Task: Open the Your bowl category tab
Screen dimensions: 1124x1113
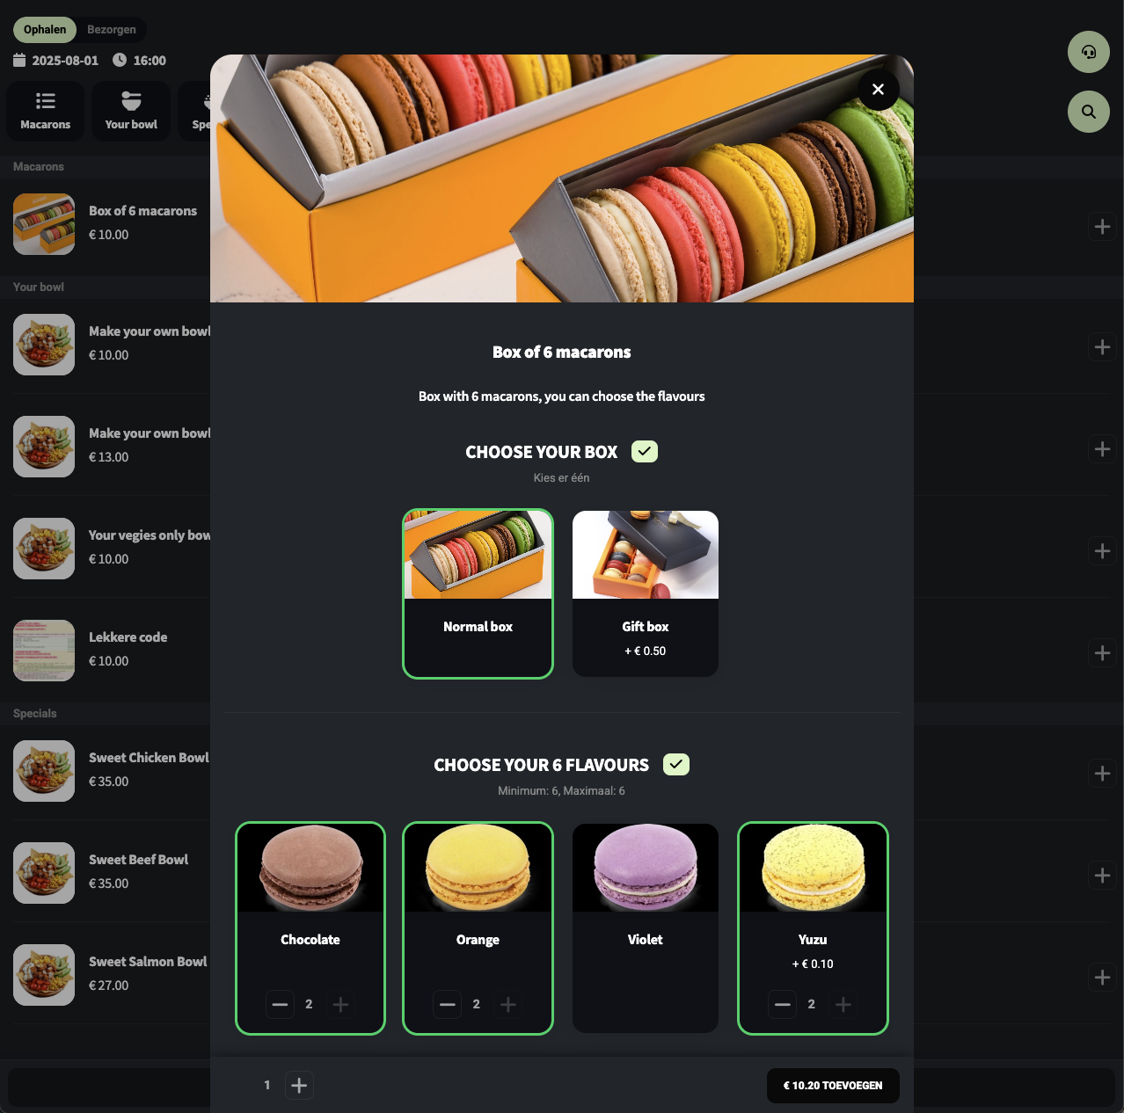Action: coord(131,111)
